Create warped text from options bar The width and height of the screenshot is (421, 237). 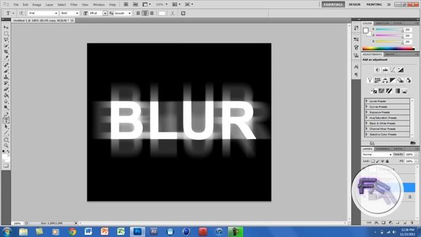click(x=172, y=13)
